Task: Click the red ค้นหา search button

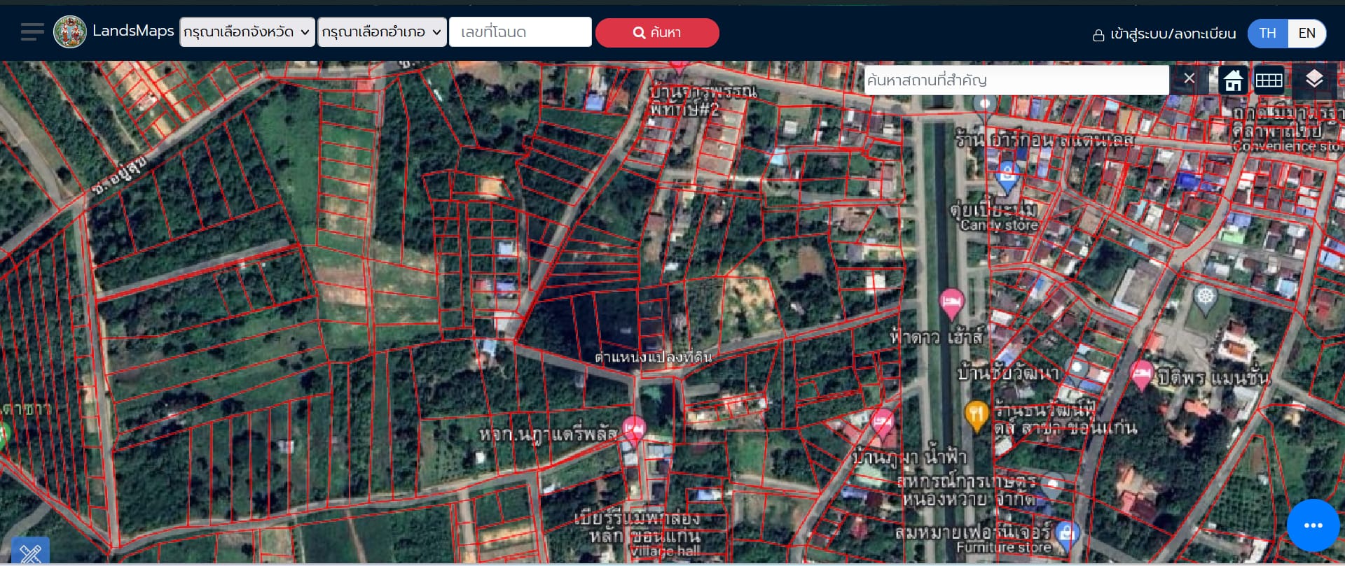Action: [657, 33]
